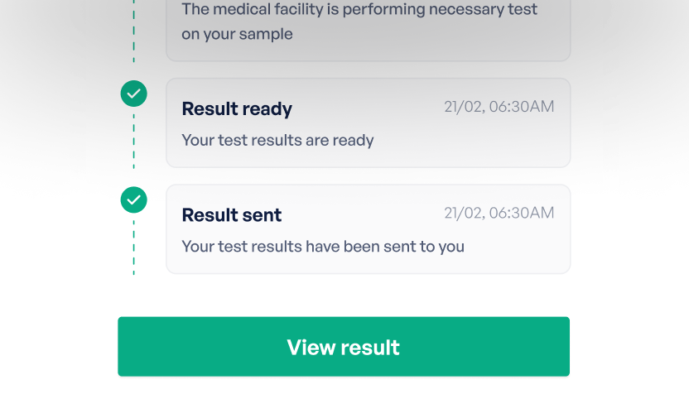Open the Result sent status card
The height and width of the screenshot is (399, 689).
[x=368, y=229]
